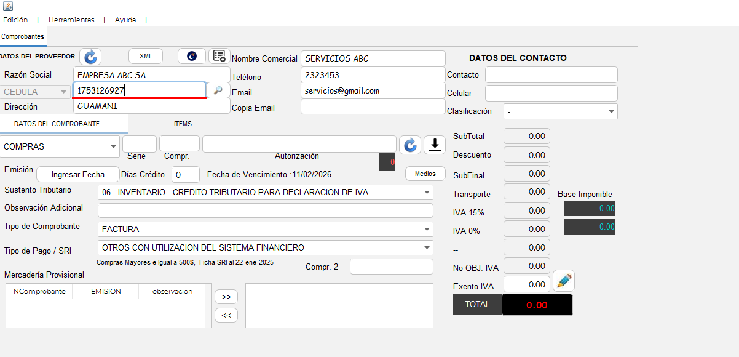Screen dimensions: 739x357
Task: Open the Herramientas menu
Action: (x=71, y=20)
